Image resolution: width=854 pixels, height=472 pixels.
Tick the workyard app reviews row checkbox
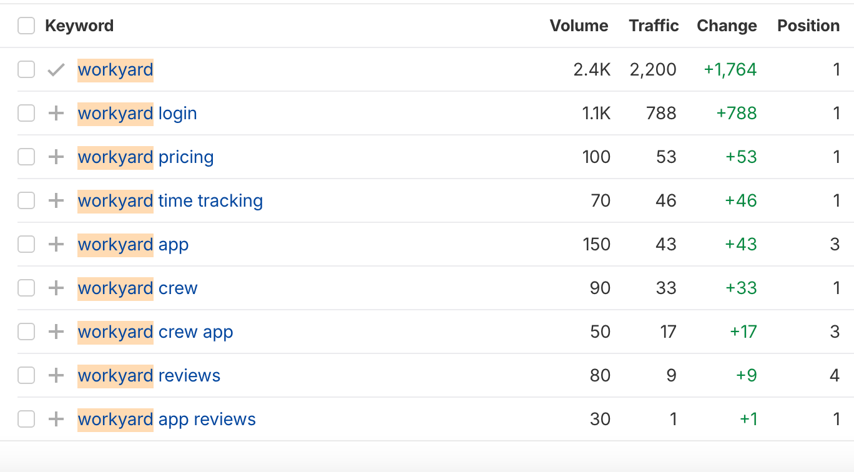(x=26, y=420)
